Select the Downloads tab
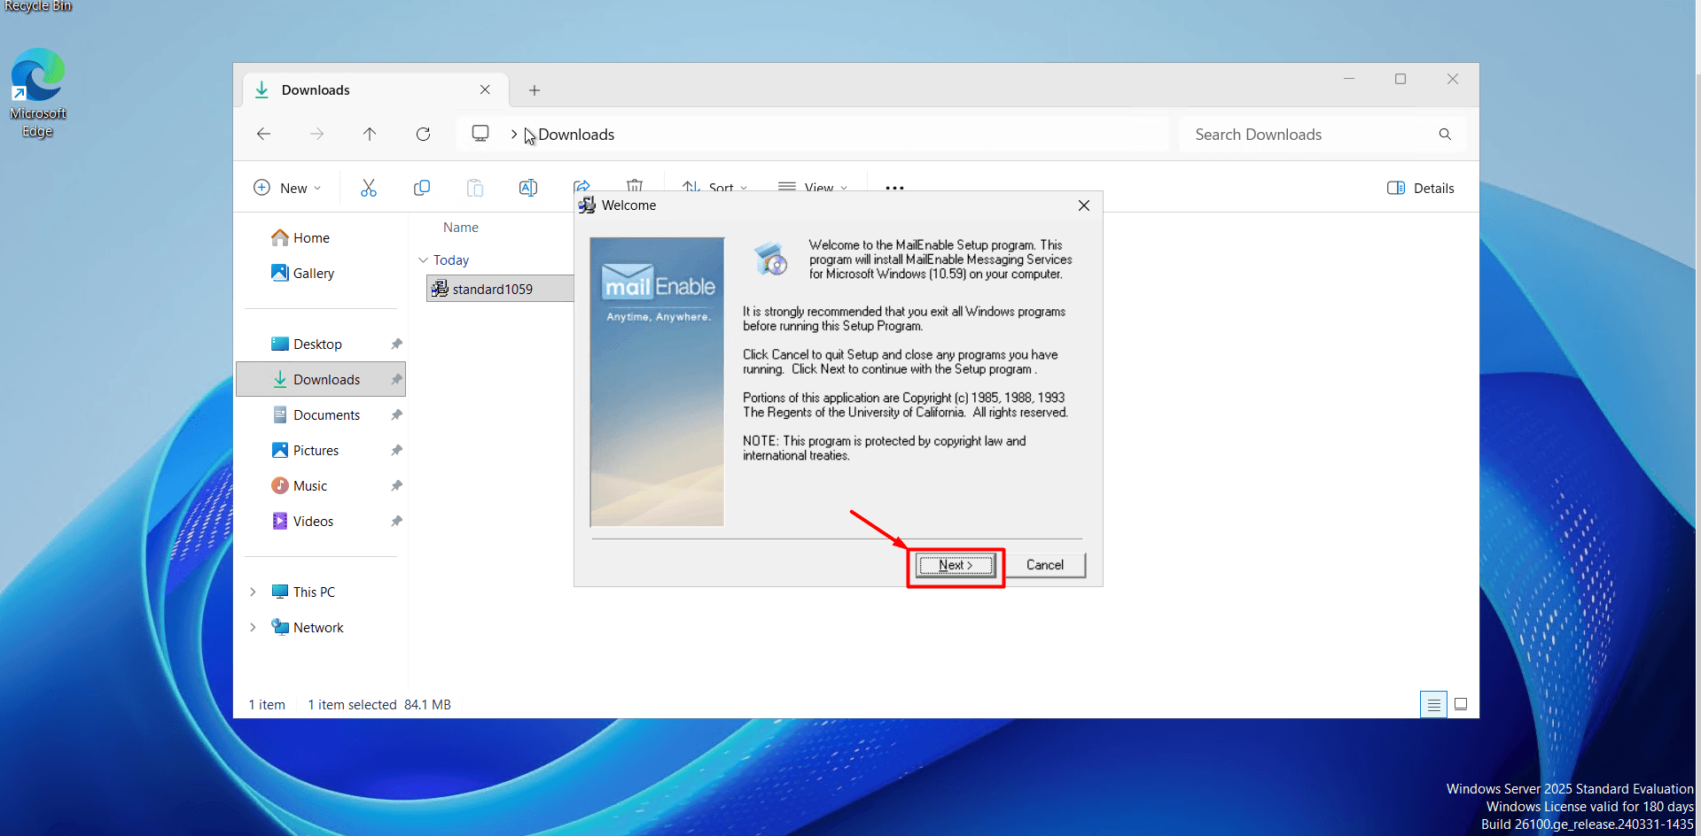Screen dimensions: 1701x836 tap(375, 89)
